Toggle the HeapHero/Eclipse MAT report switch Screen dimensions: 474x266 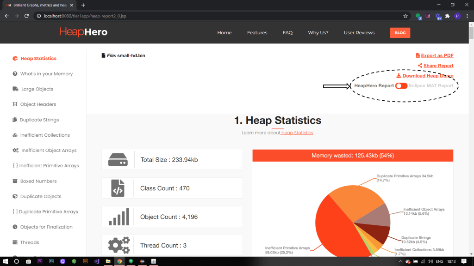(x=401, y=86)
